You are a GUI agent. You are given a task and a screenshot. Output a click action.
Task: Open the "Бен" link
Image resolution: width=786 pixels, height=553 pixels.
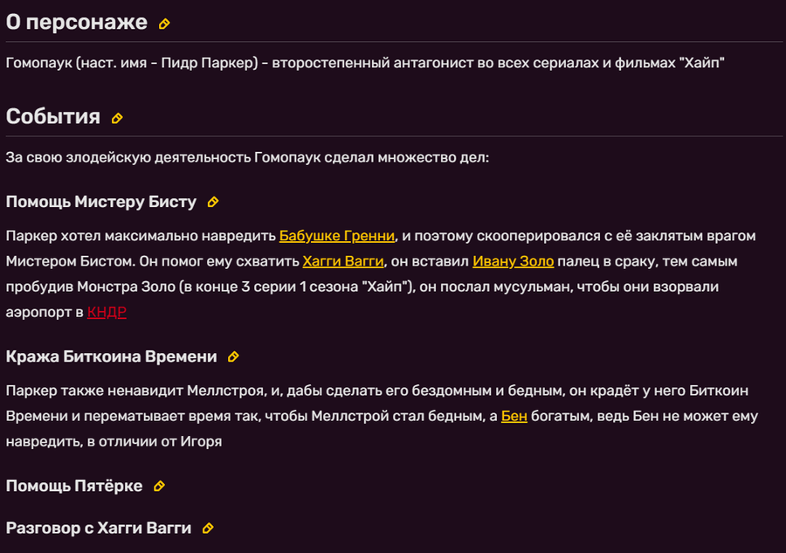point(514,416)
